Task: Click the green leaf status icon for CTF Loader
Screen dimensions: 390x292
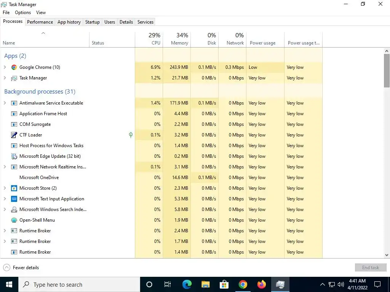Action: click(x=131, y=135)
